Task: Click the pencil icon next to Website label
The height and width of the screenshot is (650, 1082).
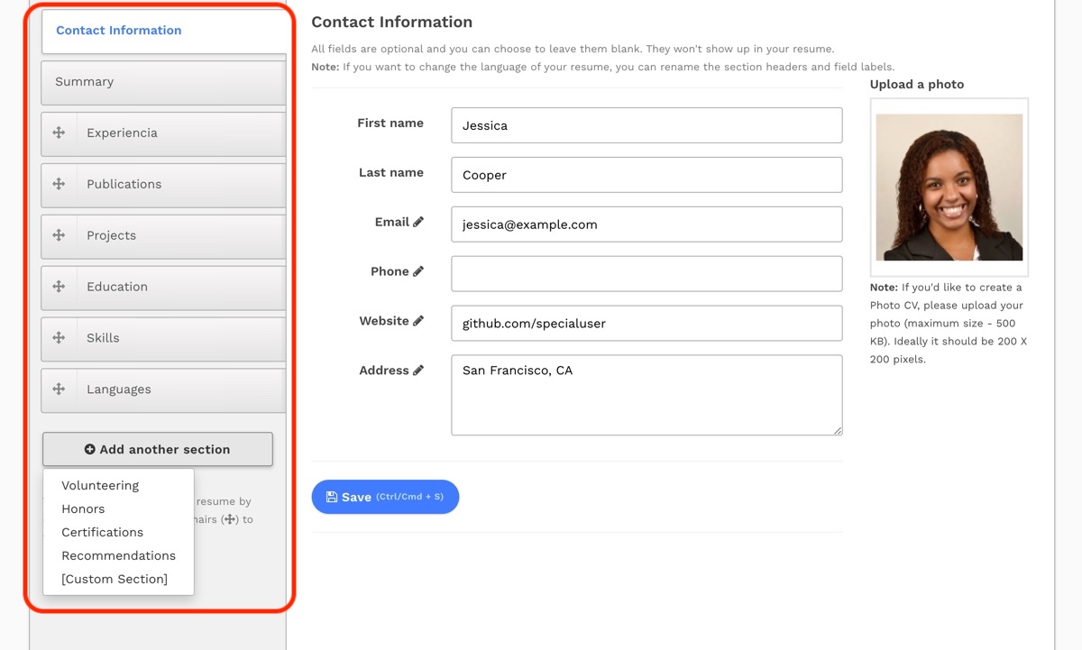Action: (x=418, y=321)
